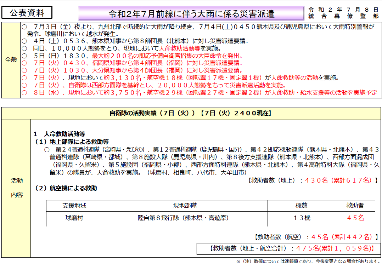Click the line 7日（火）1030 大分県知事
382x270 pixels.
pos(132,70)
